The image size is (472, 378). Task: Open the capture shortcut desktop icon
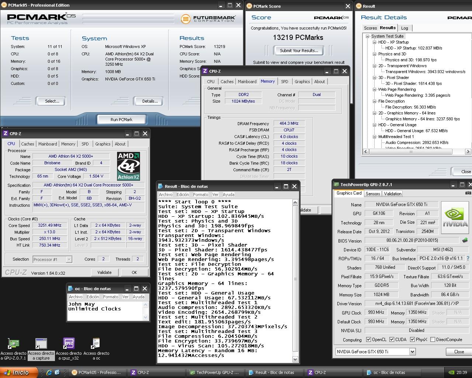(41, 343)
